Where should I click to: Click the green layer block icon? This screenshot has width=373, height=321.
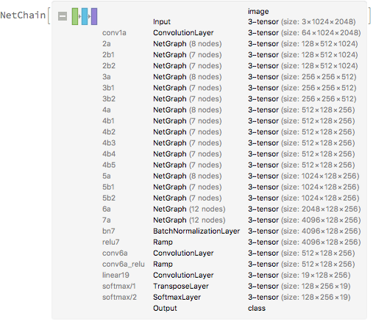point(75,16)
